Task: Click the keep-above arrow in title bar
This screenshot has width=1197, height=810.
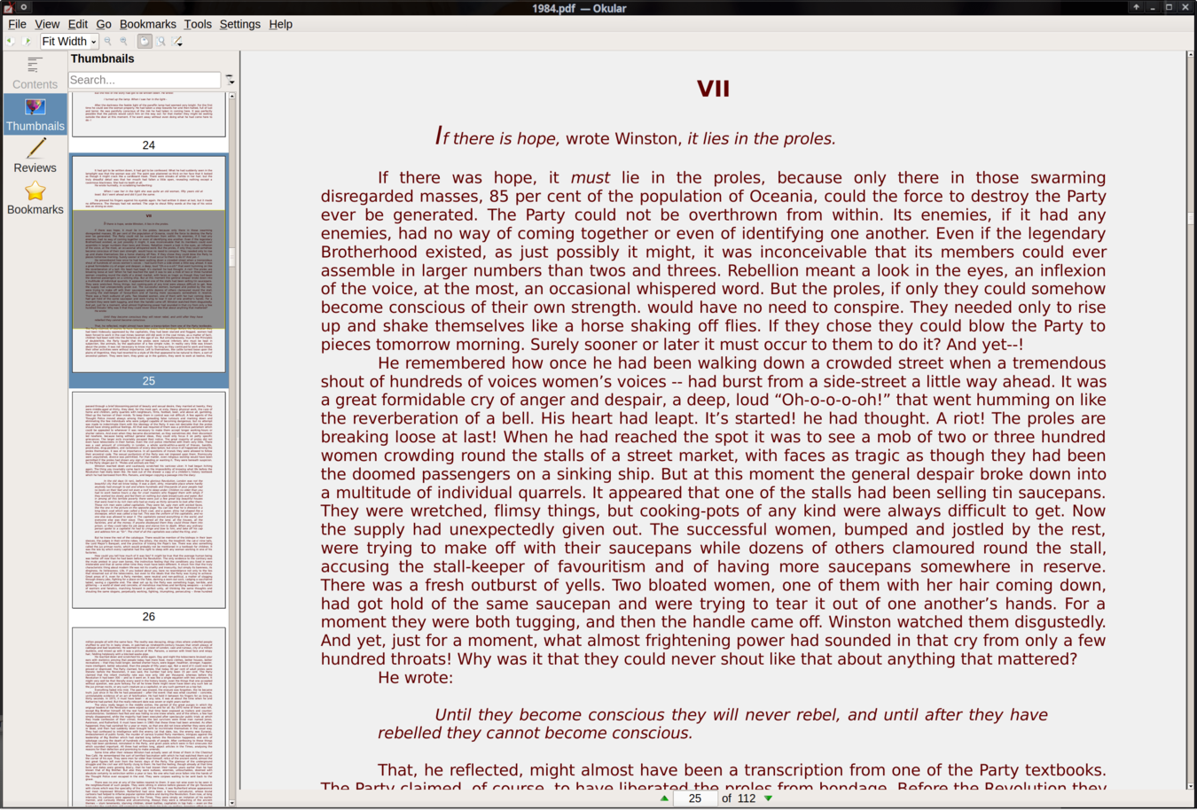Action: click(1136, 7)
